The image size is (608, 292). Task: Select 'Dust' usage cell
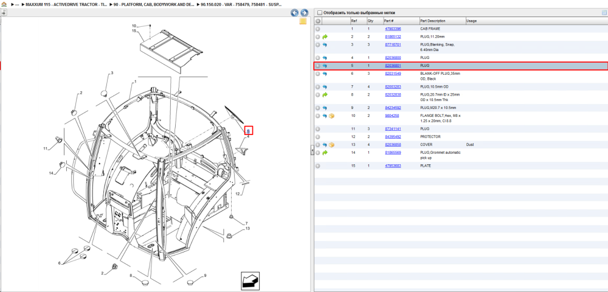click(x=471, y=145)
